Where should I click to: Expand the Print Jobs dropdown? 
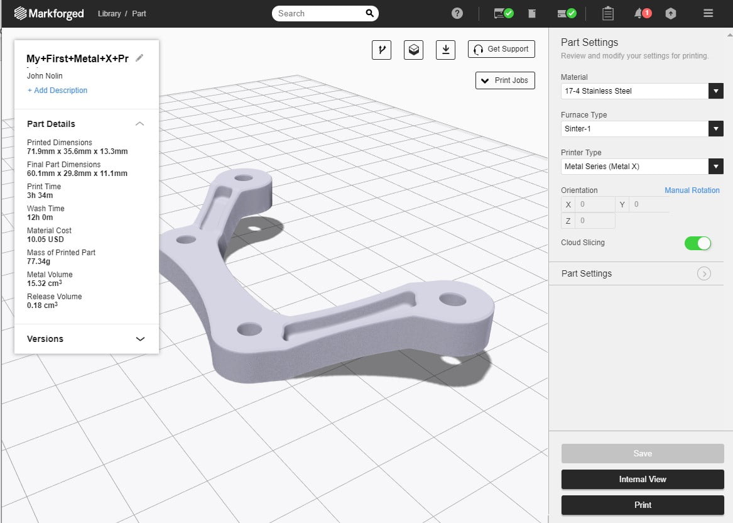pos(505,80)
